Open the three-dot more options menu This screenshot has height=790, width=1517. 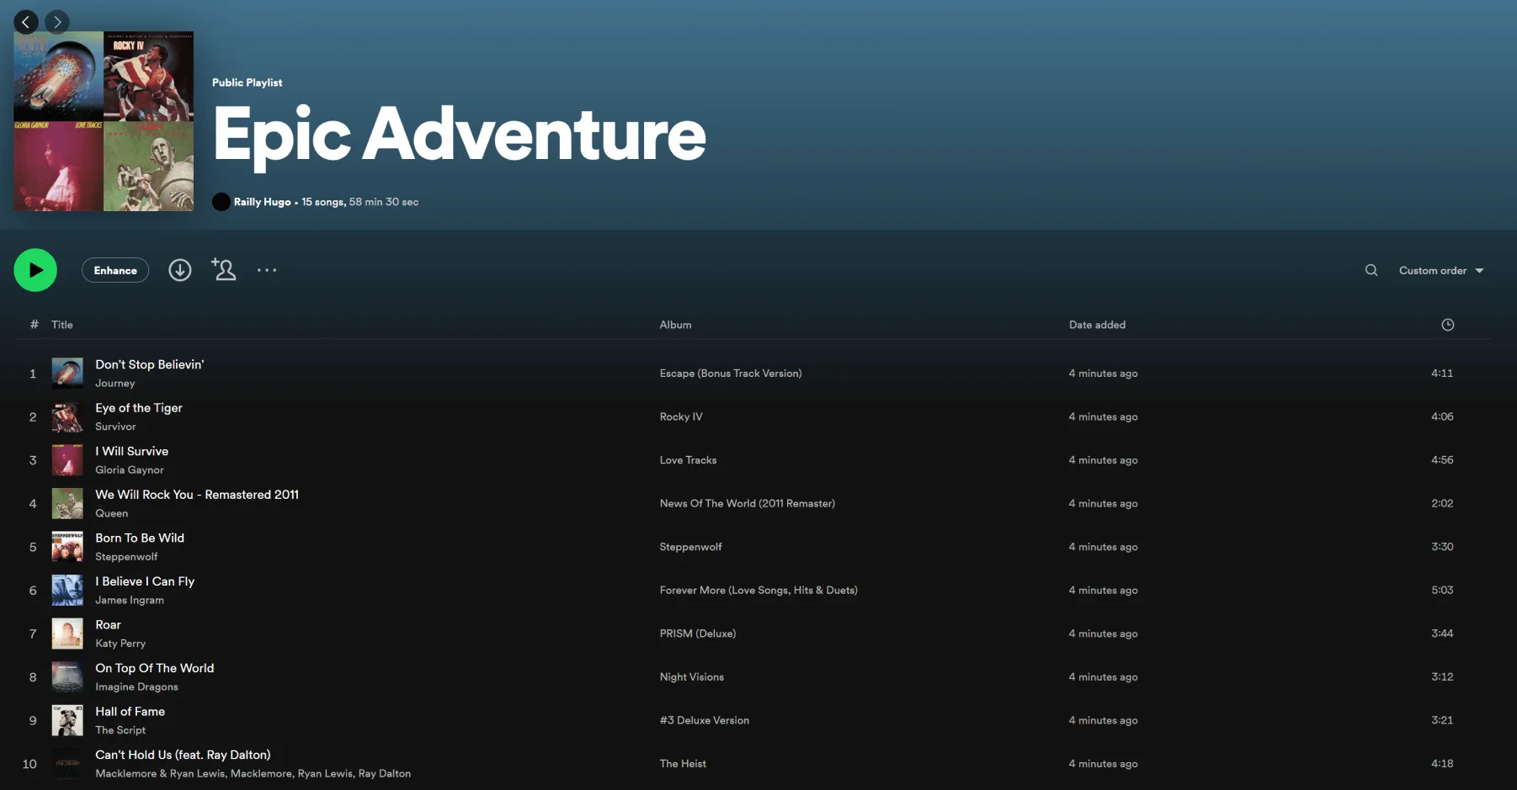coord(267,270)
